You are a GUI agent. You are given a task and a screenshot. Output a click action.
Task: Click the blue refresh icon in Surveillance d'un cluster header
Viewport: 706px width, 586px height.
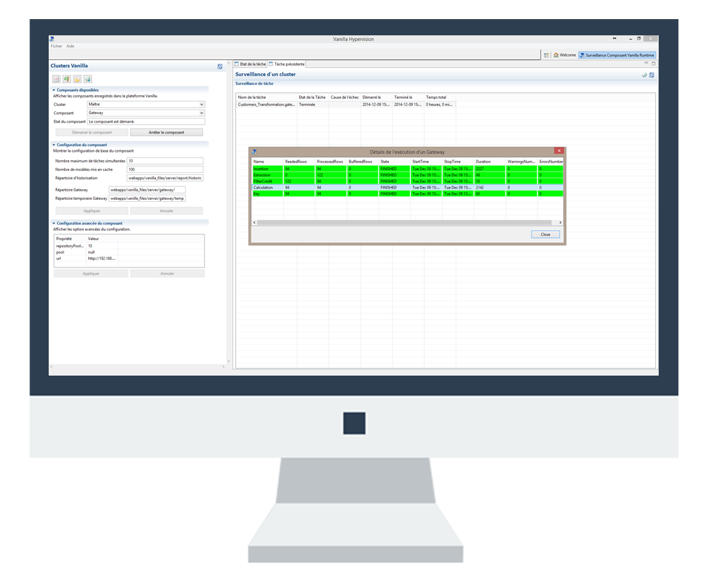tap(652, 75)
